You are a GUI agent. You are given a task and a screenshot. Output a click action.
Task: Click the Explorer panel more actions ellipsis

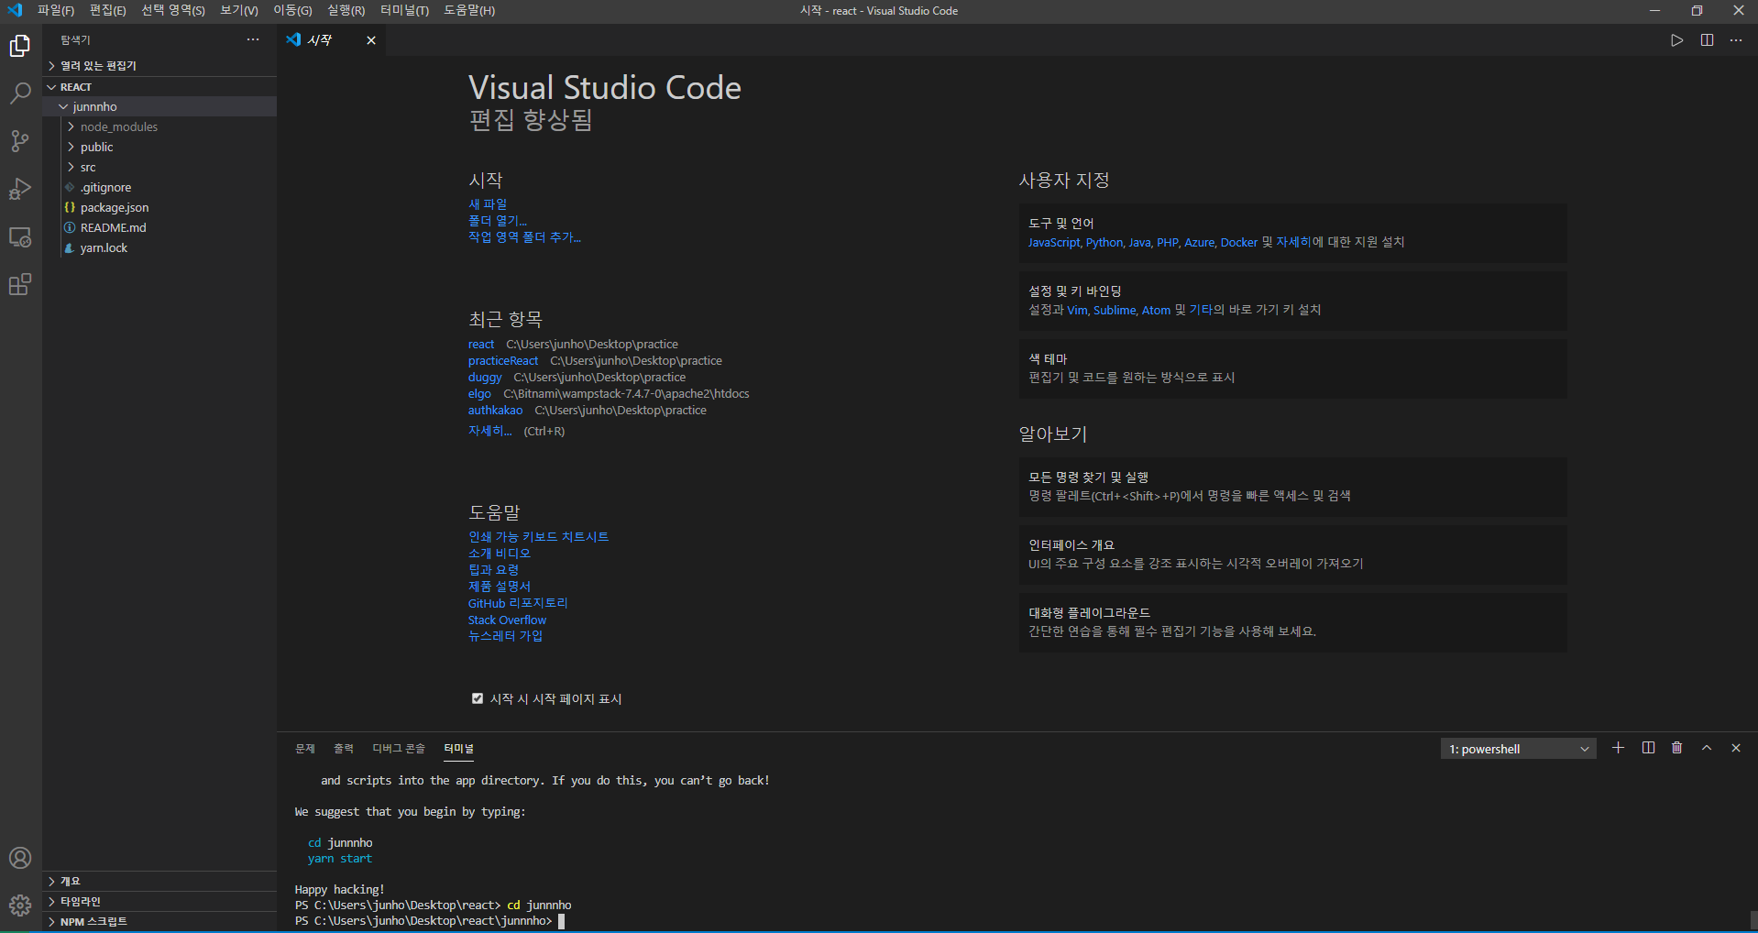pos(253,40)
